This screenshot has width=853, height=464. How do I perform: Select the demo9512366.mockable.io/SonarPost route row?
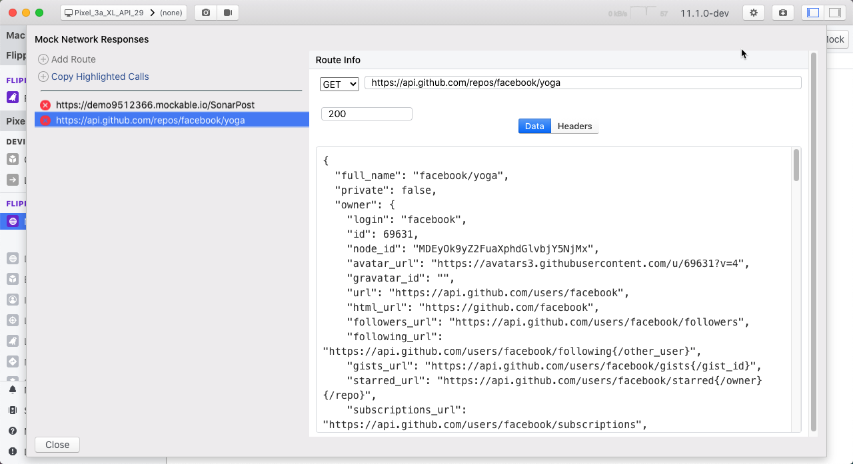(172, 105)
